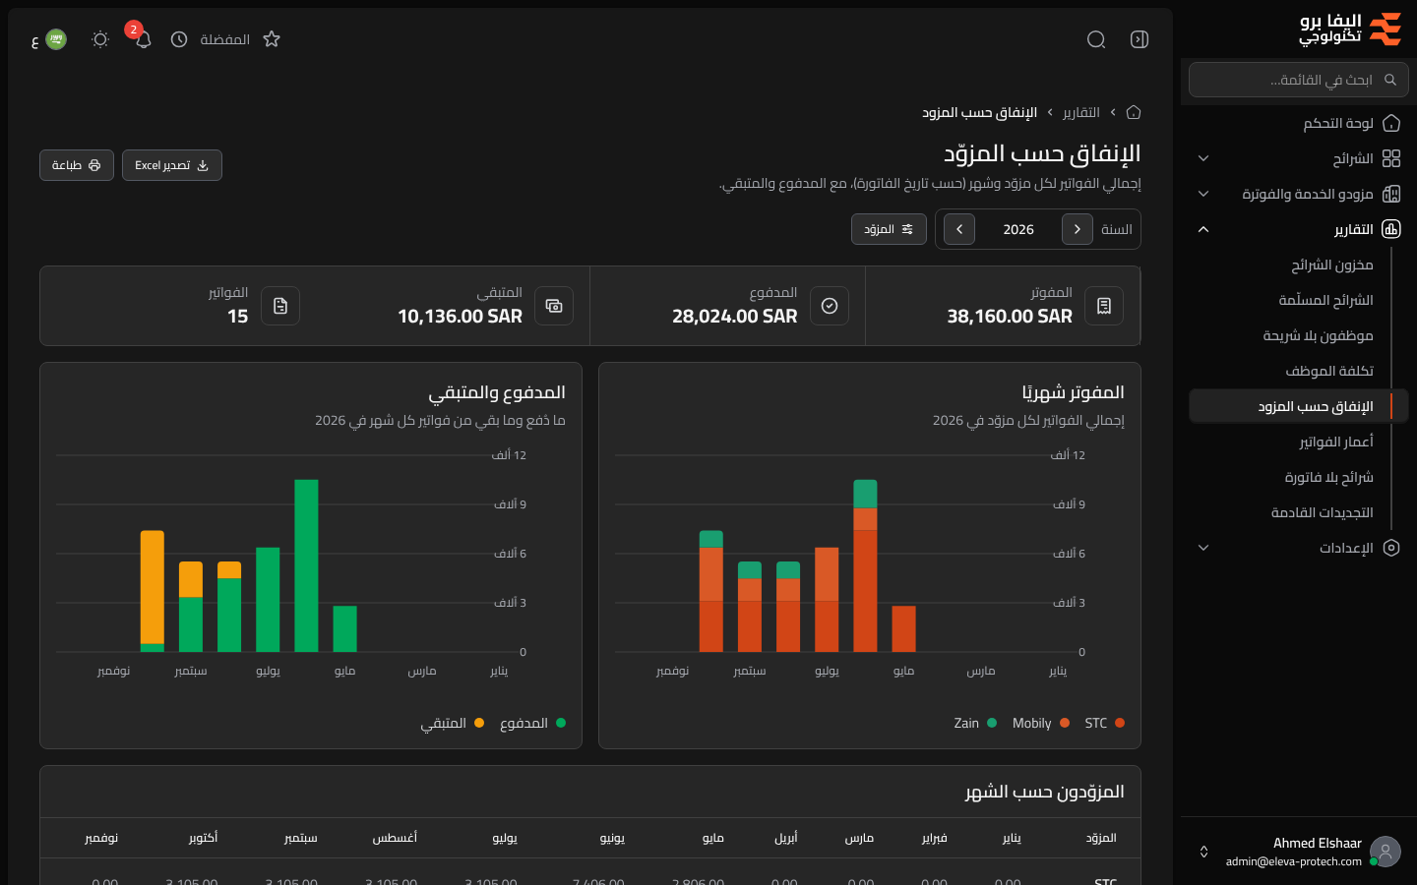
Task: Click the طباعة print button
Action: pyautogui.click(x=77, y=165)
